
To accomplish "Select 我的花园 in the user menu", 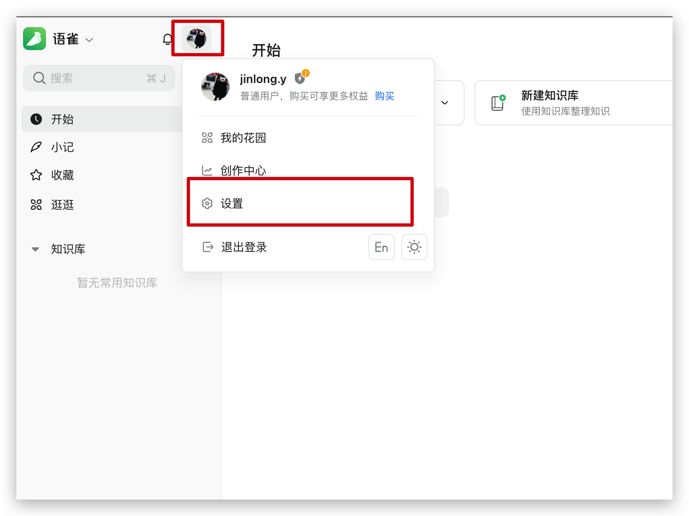I will (243, 138).
